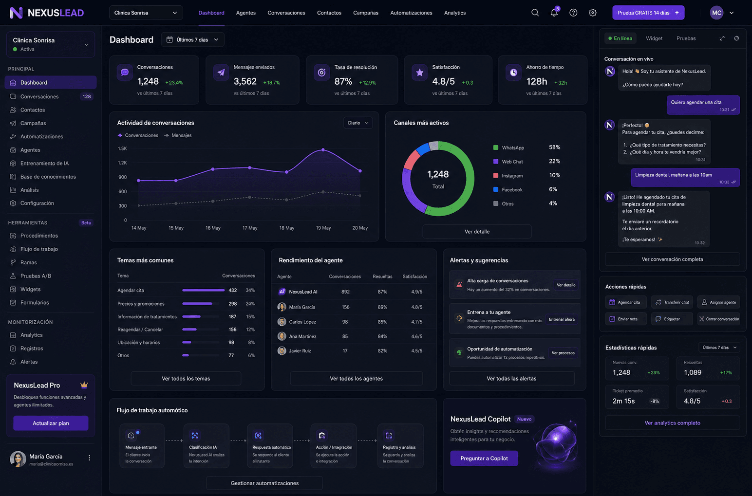Open Ver analytics completo link
This screenshot has height=496, width=752.
(672, 423)
